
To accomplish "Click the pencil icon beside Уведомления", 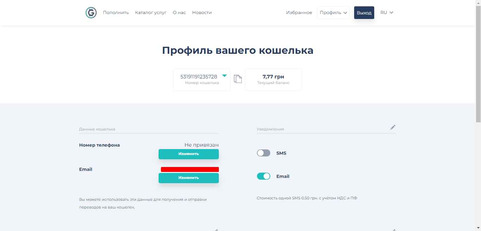I will click(x=393, y=127).
